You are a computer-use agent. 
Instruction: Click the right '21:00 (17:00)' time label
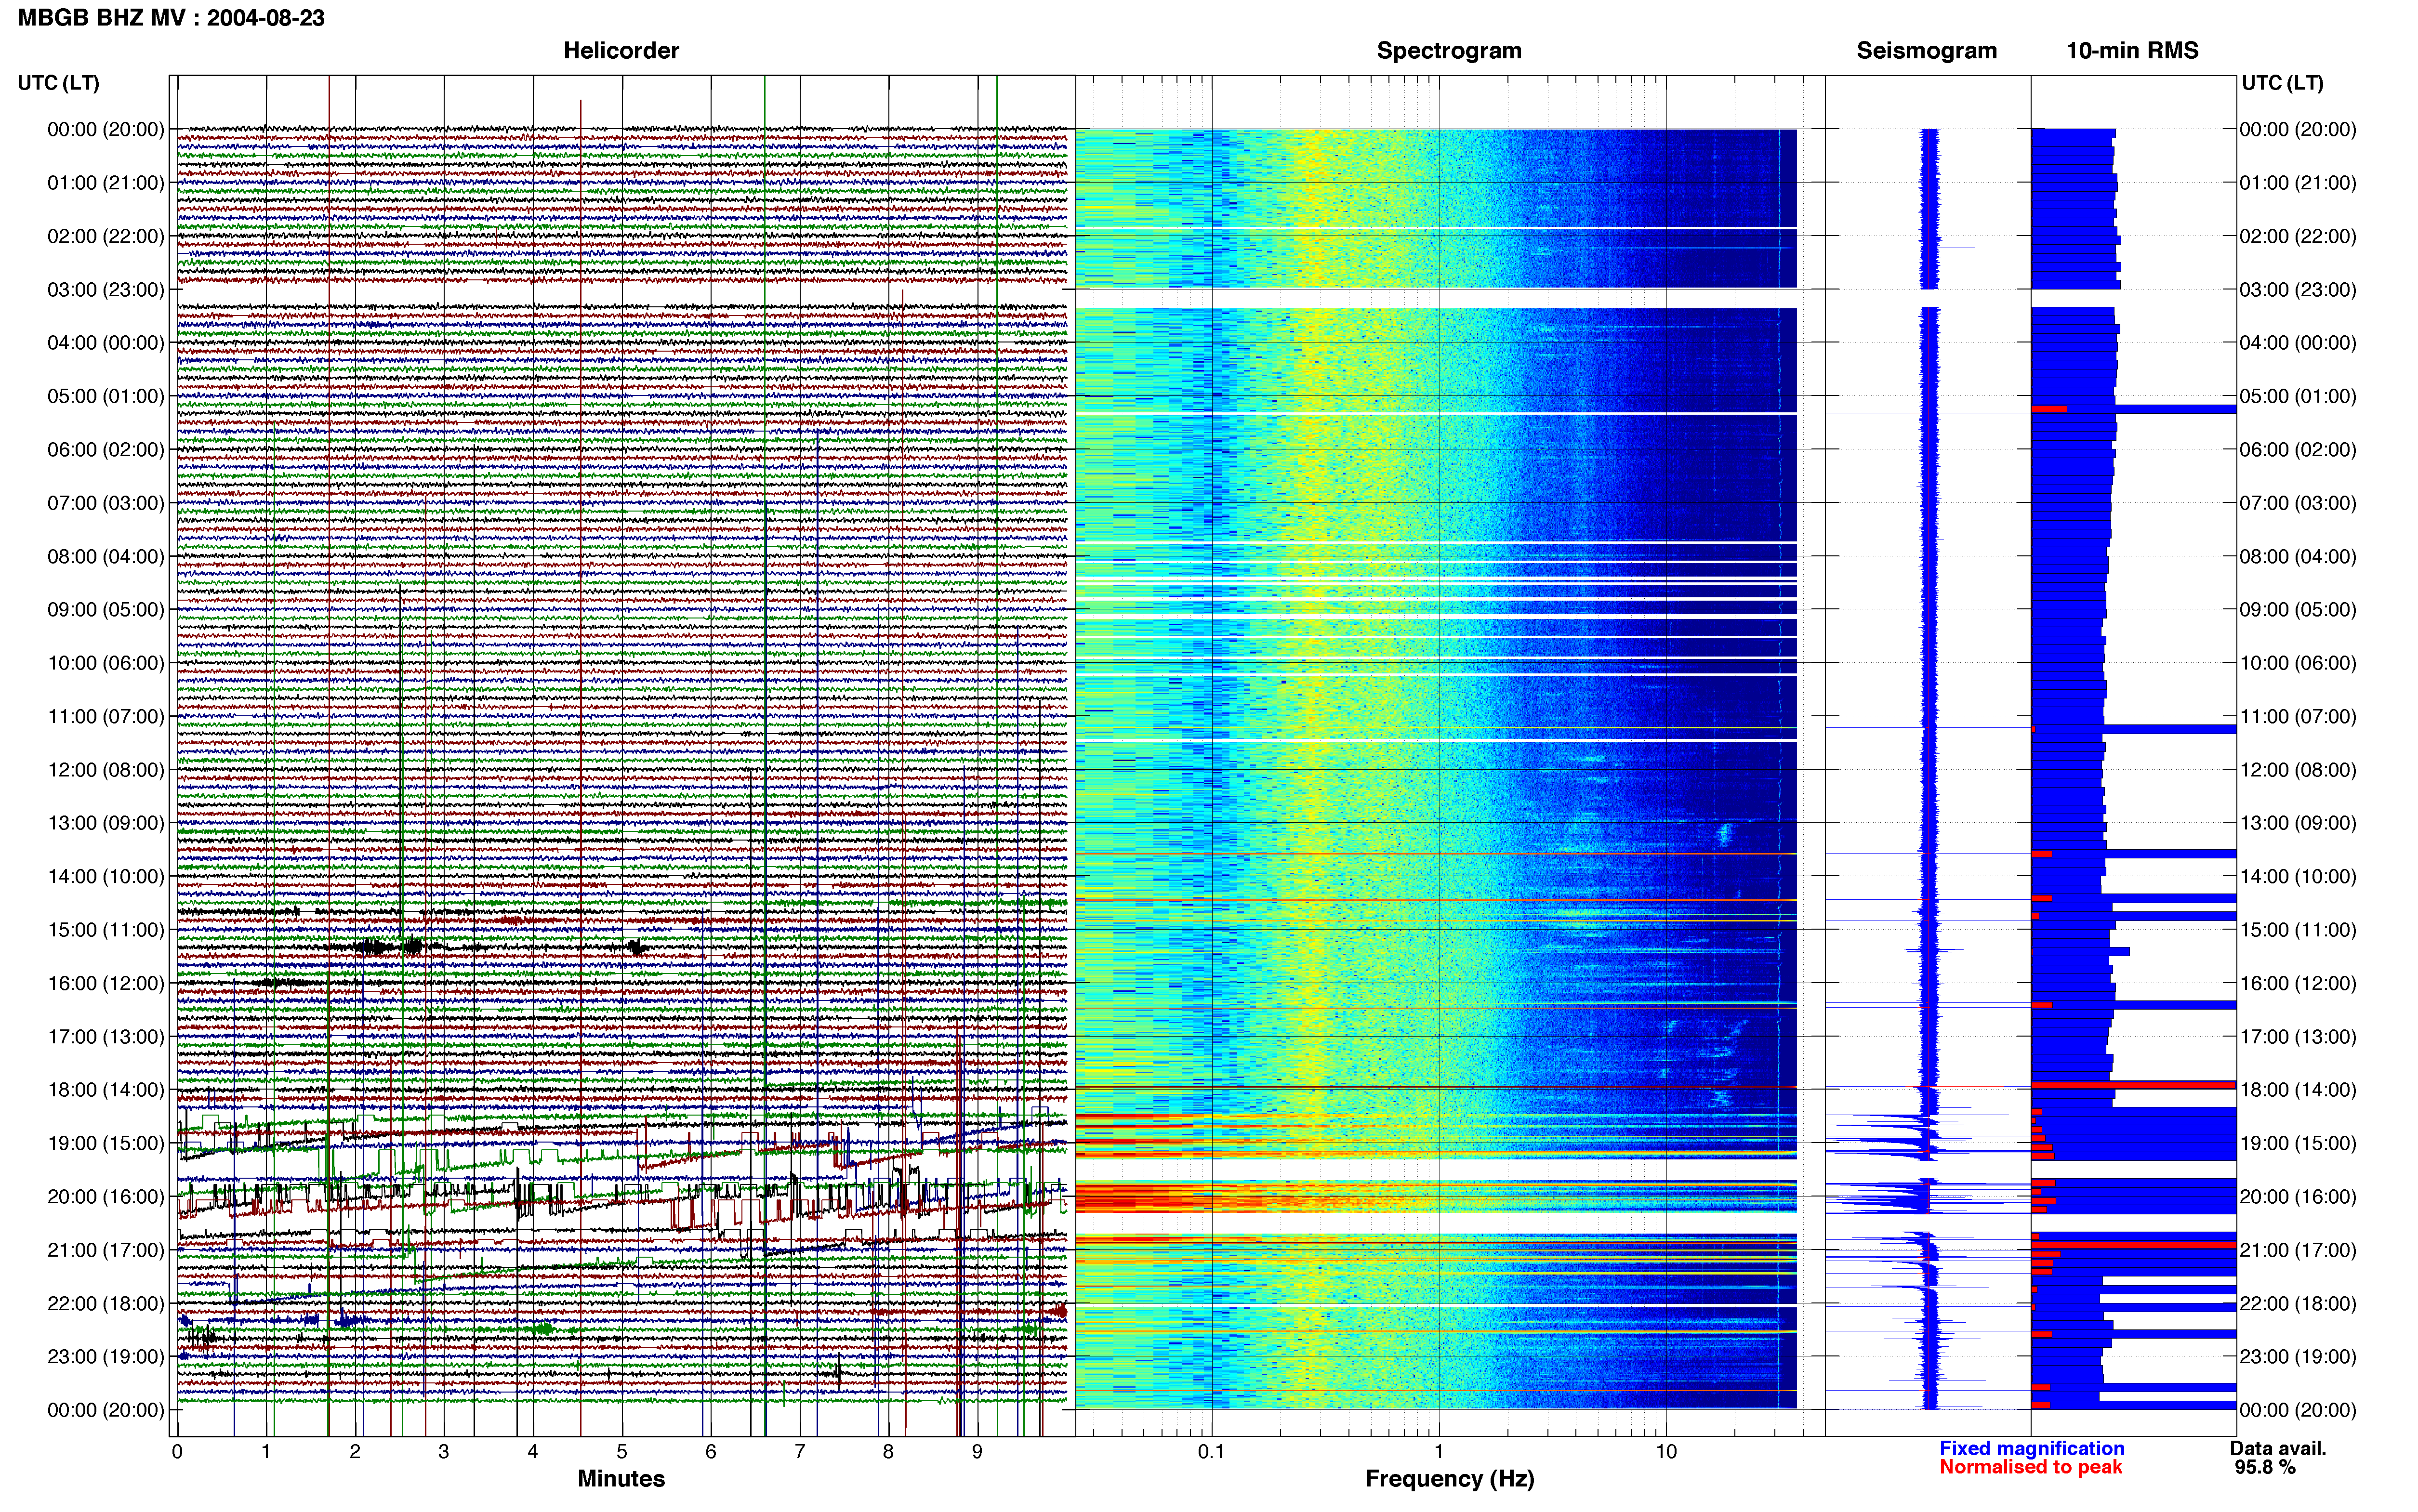click(2298, 1250)
